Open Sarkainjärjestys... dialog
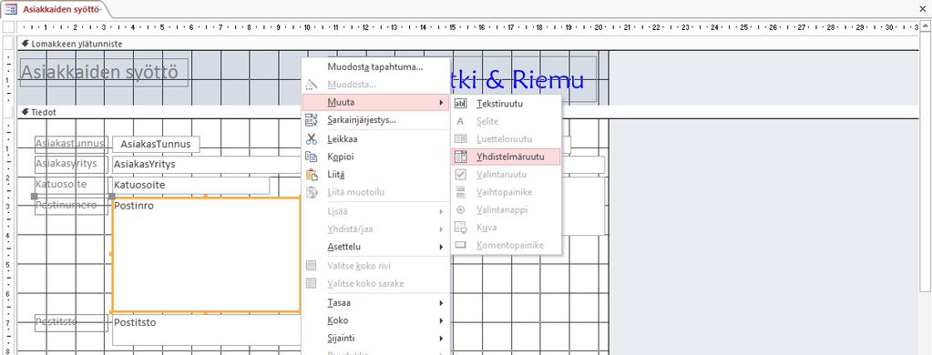 coord(375,120)
